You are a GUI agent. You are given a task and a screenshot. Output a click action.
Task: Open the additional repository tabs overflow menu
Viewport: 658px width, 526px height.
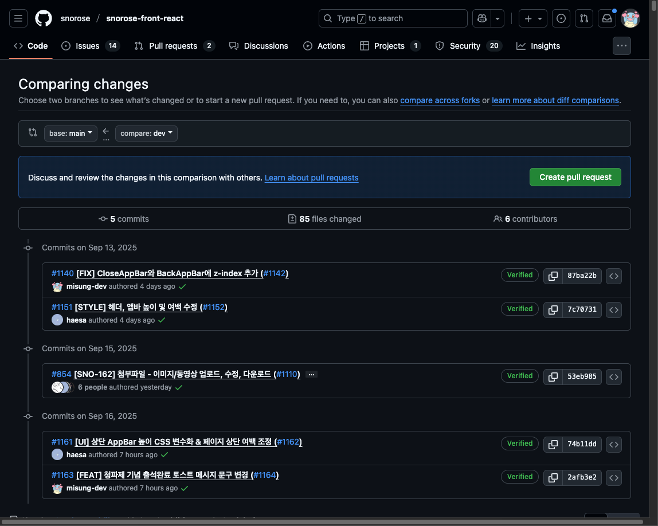(622, 46)
